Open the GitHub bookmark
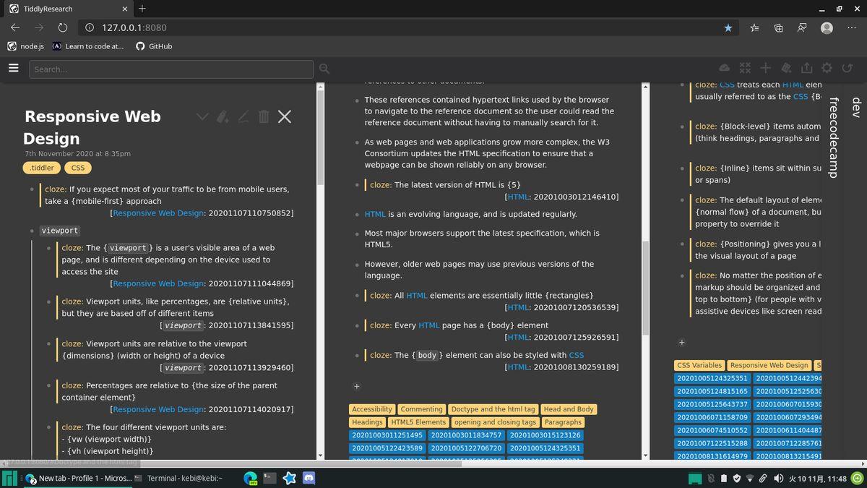This screenshot has width=867, height=488. (x=154, y=46)
